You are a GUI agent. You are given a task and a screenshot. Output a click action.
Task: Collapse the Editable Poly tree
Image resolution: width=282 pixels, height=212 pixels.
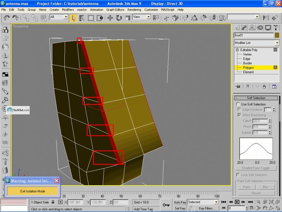pos(237,50)
